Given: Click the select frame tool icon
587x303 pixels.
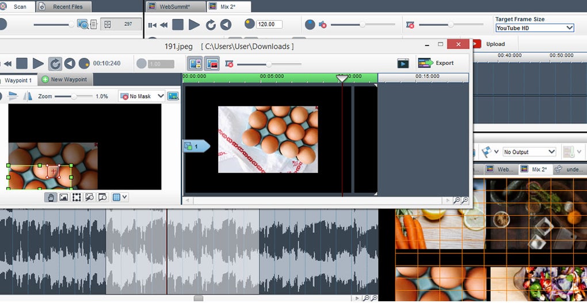Looking at the screenshot, I should click(x=77, y=197).
